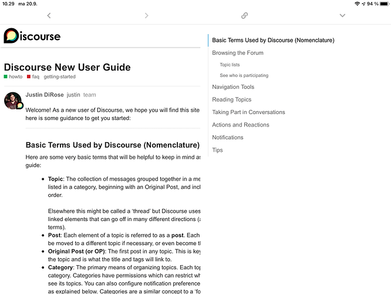Go to Notifications in contents list
The width and height of the screenshot is (391, 294).
click(228, 138)
